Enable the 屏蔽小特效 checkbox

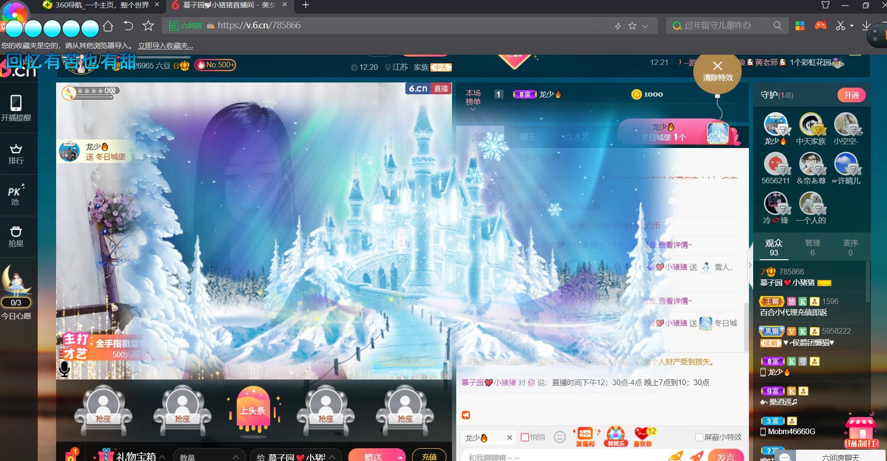tap(699, 437)
